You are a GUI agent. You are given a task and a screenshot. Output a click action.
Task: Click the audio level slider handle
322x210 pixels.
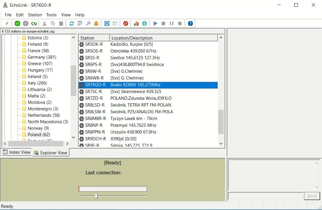tap(96, 196)
